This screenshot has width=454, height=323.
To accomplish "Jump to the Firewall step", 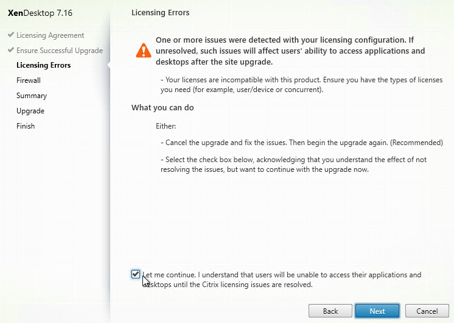I will pyautogui.click(x=29, y=80).
